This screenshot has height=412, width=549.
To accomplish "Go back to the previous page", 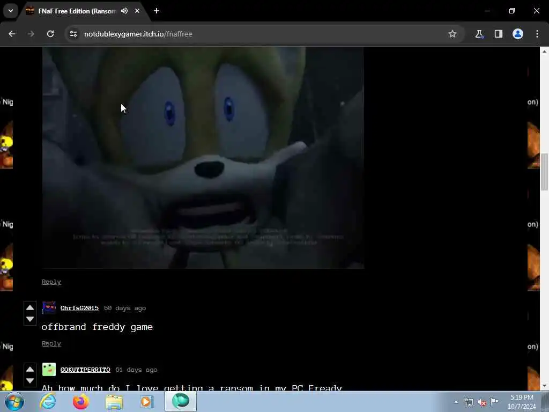I will (12, 34).
